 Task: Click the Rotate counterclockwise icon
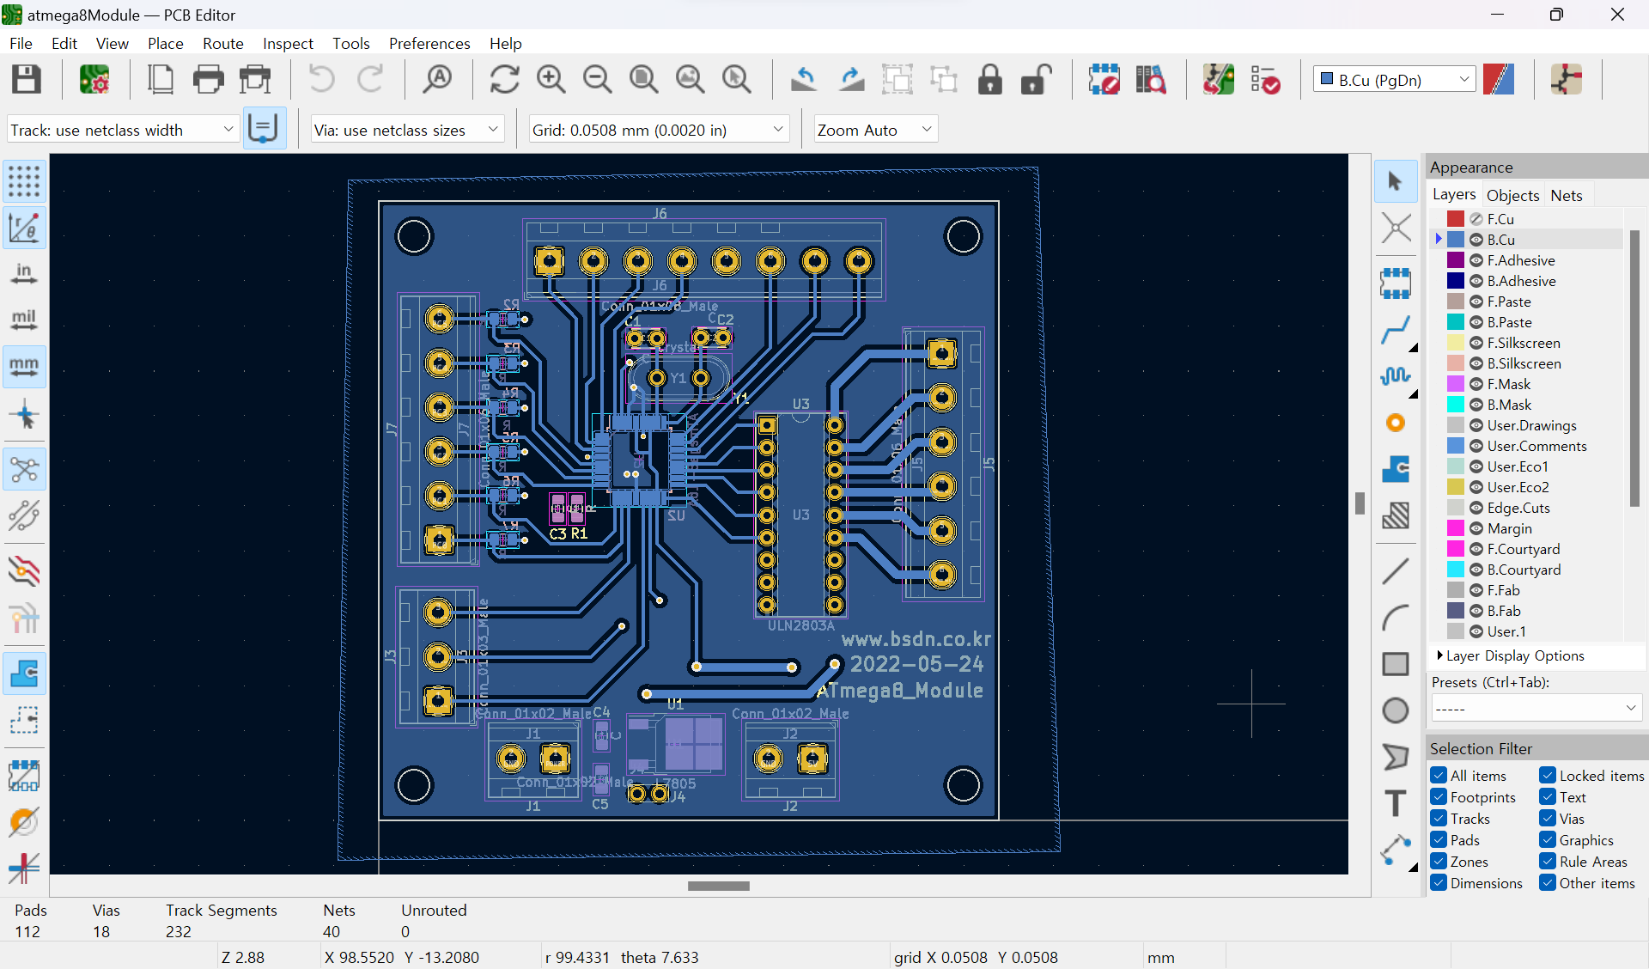(804, 80)
